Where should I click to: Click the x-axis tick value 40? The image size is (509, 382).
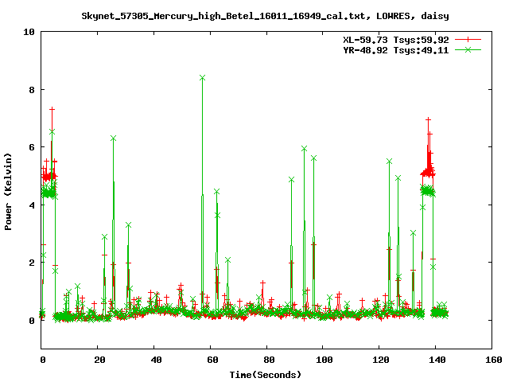[156, 360]
